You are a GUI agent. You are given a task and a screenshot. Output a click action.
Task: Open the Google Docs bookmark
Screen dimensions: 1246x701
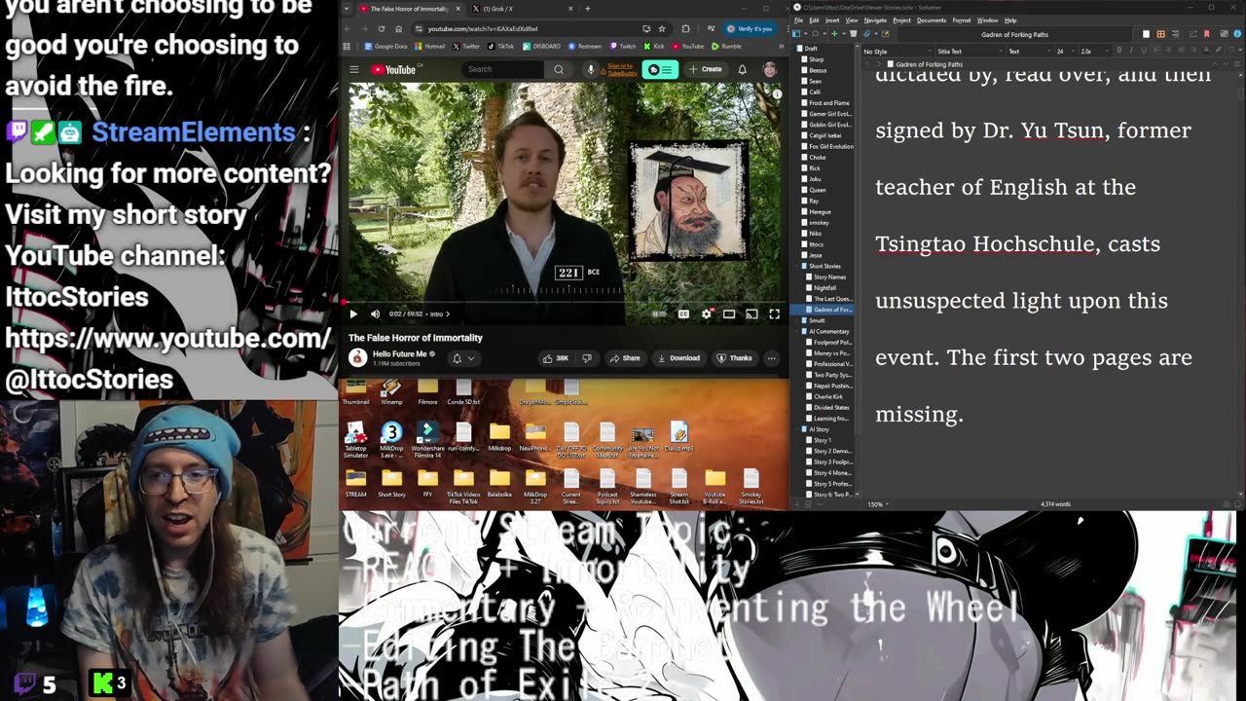tap(386, 46)
